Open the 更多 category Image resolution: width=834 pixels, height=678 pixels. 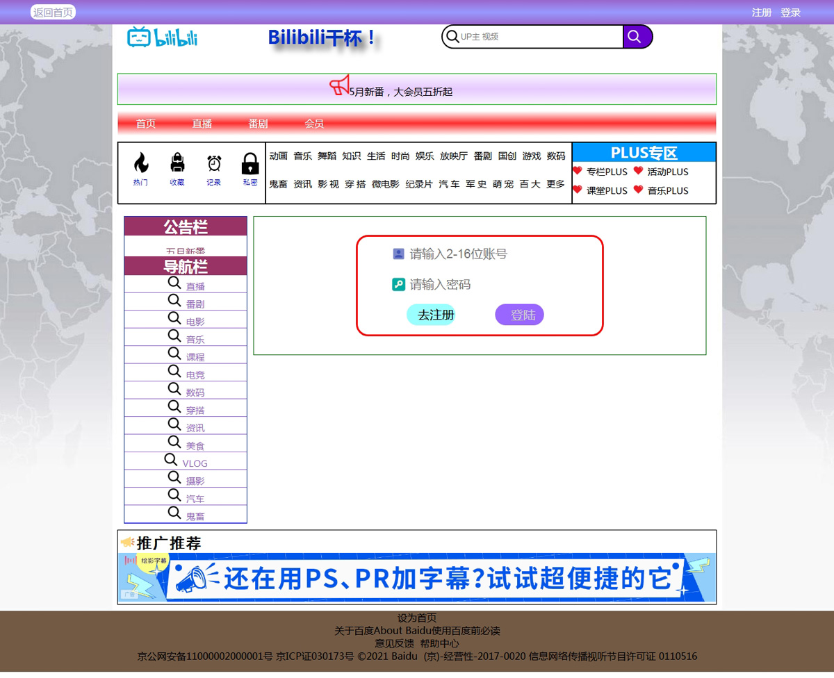click(x=556, y=184)
